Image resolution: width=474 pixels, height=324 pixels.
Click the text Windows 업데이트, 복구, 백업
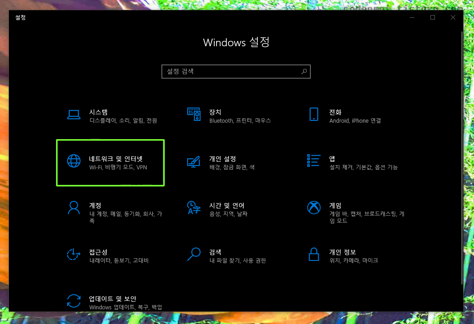(x=126, y=307)
